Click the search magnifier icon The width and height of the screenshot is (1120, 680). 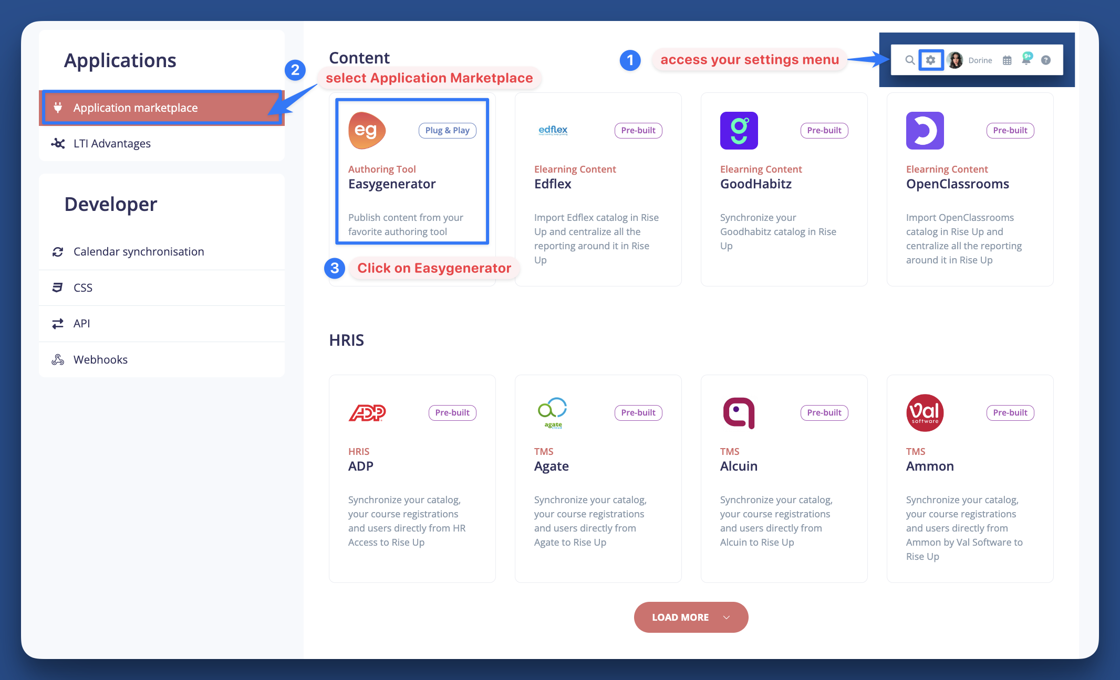coord(910,60)
